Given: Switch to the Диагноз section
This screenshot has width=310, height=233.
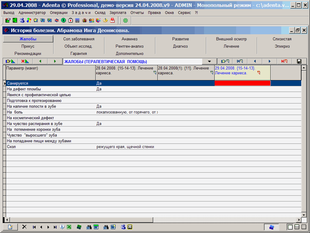Looking at the screenshot, I should (x=180, y=46).
